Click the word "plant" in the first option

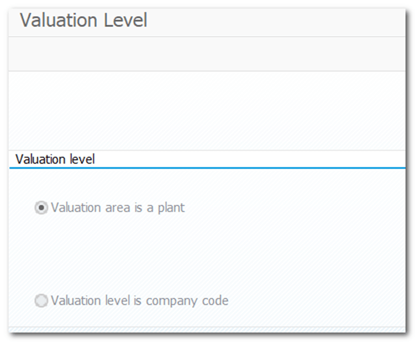coord(170,208)
